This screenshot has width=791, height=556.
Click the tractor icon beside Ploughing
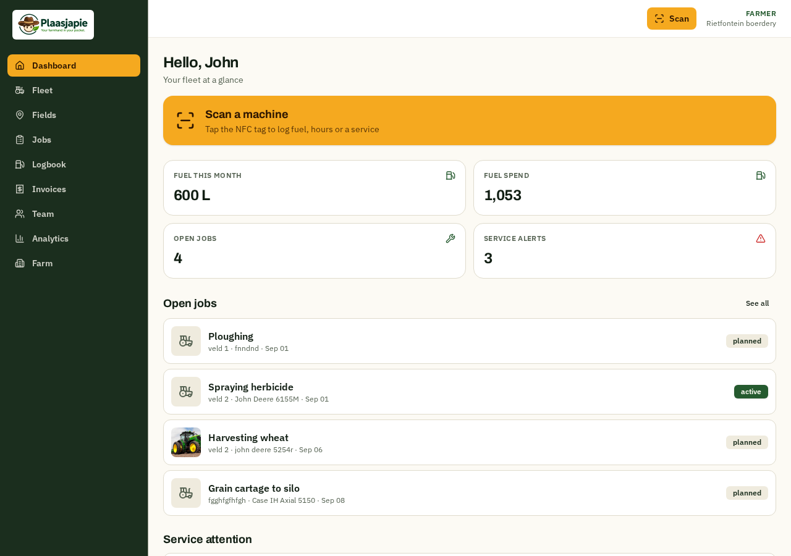point(186,341)
